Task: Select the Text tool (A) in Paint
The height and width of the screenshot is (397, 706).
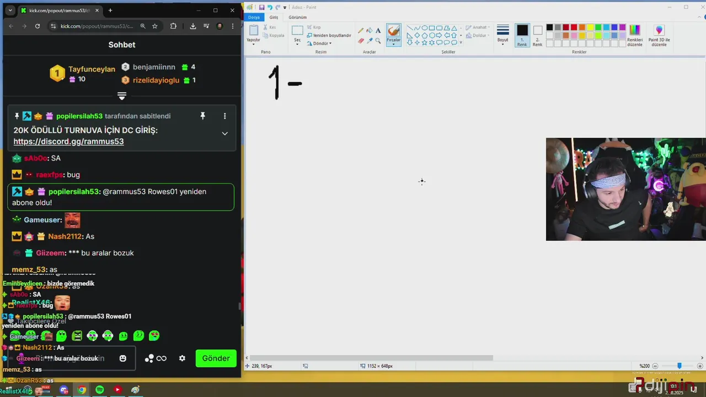Action: click(378, 31)
